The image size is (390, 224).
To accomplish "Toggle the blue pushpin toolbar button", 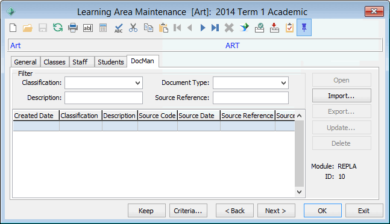I will coord(304,28).
